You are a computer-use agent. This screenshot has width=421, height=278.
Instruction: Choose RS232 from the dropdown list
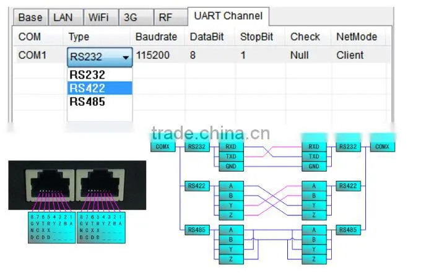(x=100, y=75)
